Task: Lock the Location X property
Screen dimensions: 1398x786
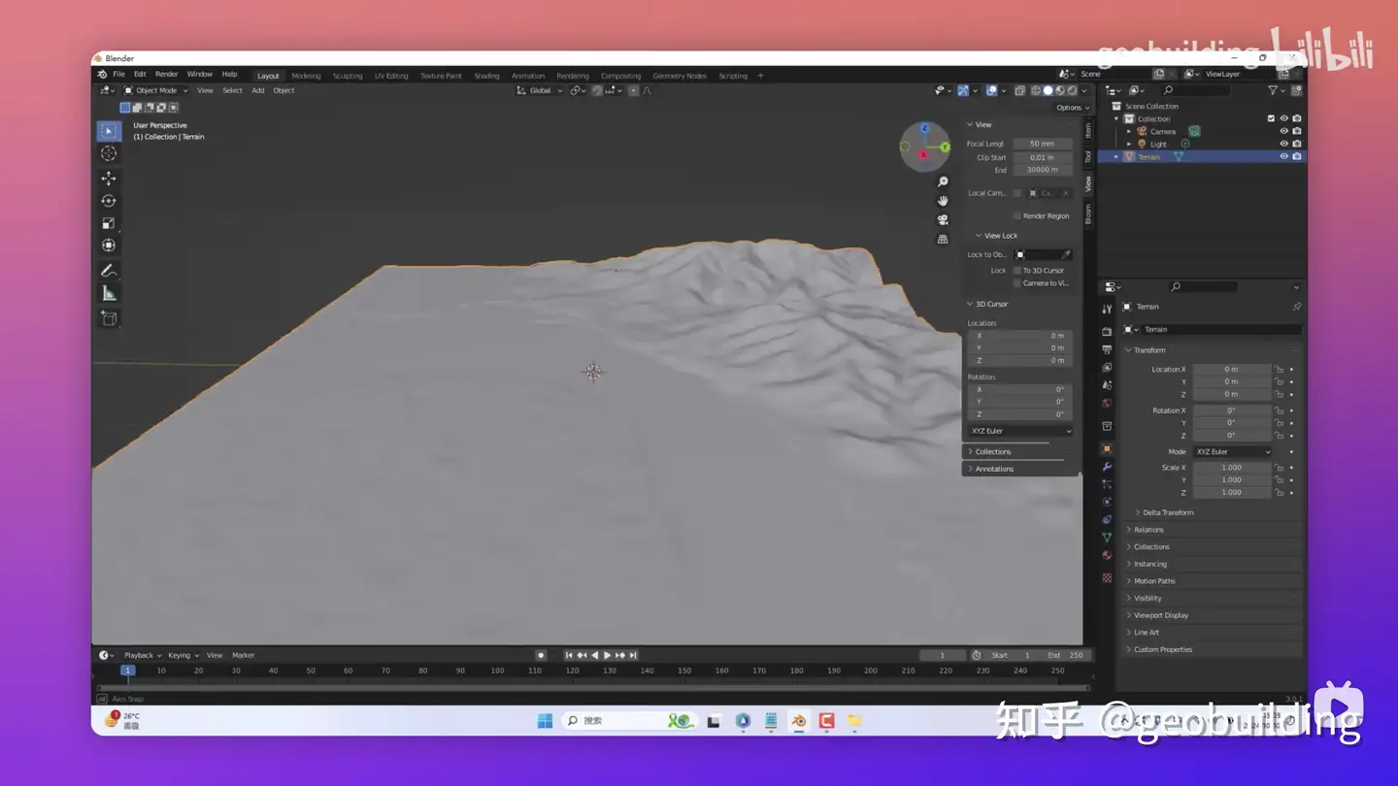Action: 1280,370
